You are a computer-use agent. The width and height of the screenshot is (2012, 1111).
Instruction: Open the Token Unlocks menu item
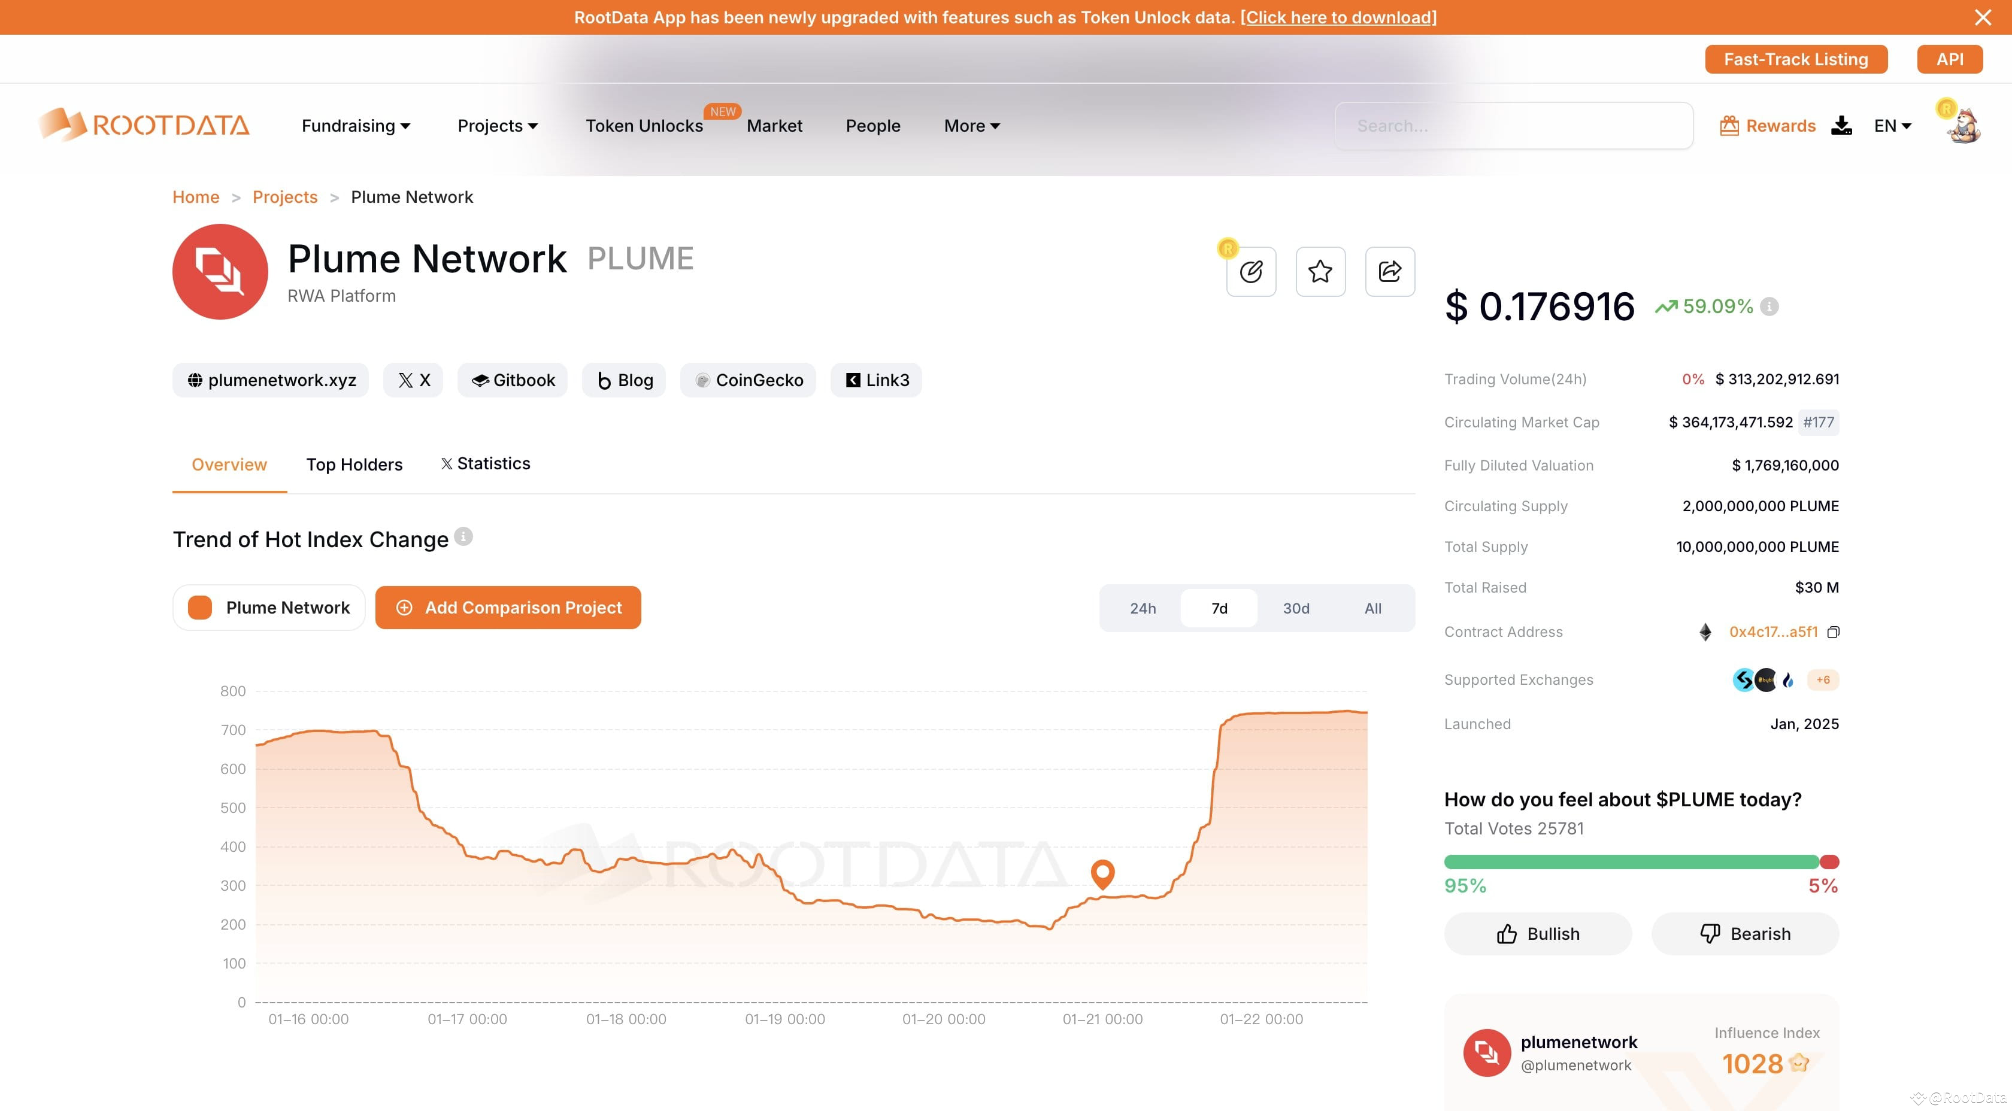point(644,125)
